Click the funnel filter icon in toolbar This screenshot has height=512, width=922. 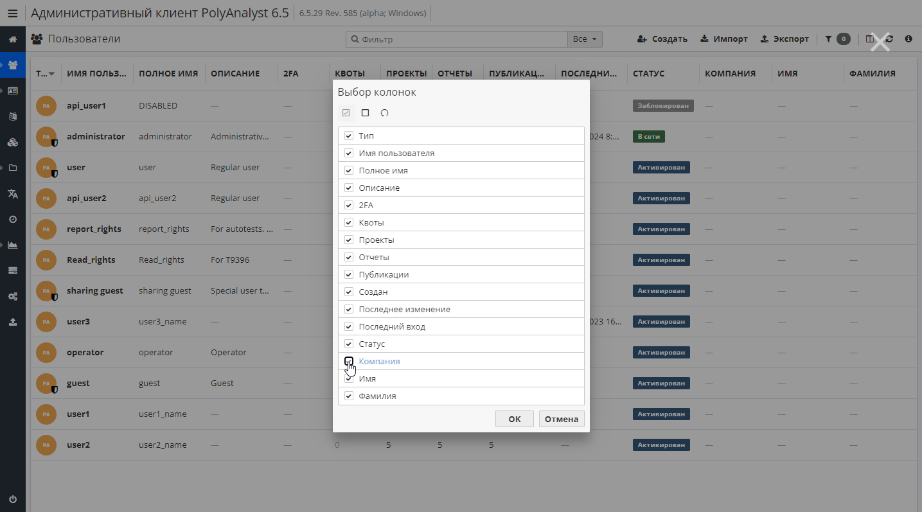(x=828, y=39)
